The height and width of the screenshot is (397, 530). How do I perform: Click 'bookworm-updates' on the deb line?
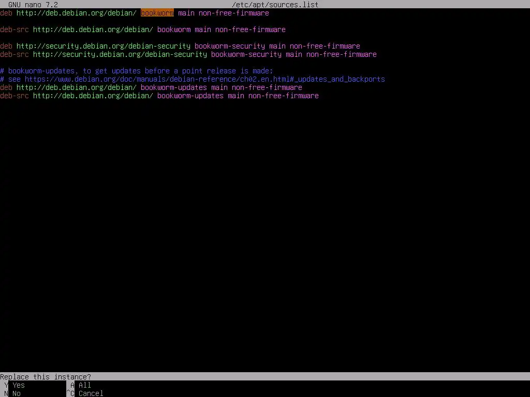tap(174, 87)
